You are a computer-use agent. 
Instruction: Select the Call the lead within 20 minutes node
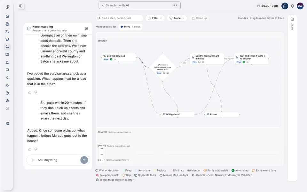207,59
